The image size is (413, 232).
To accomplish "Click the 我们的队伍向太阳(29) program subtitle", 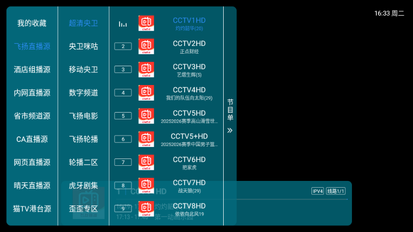I will tap(189, 98).
